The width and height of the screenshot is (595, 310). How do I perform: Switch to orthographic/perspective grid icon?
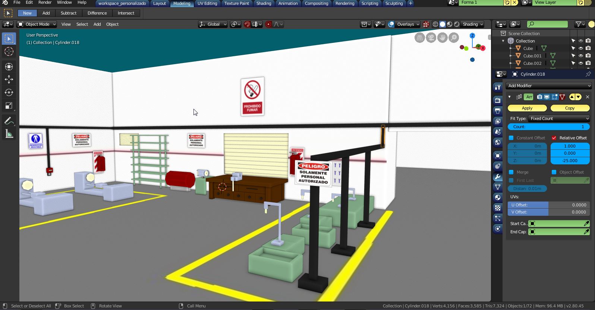pyautogui.click(x=420, y=38)
